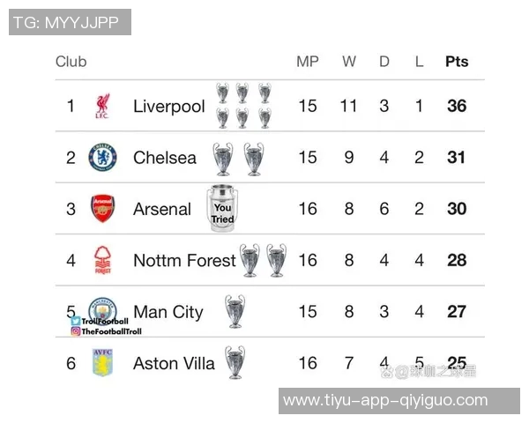Open the Chelsea team name

165,158
